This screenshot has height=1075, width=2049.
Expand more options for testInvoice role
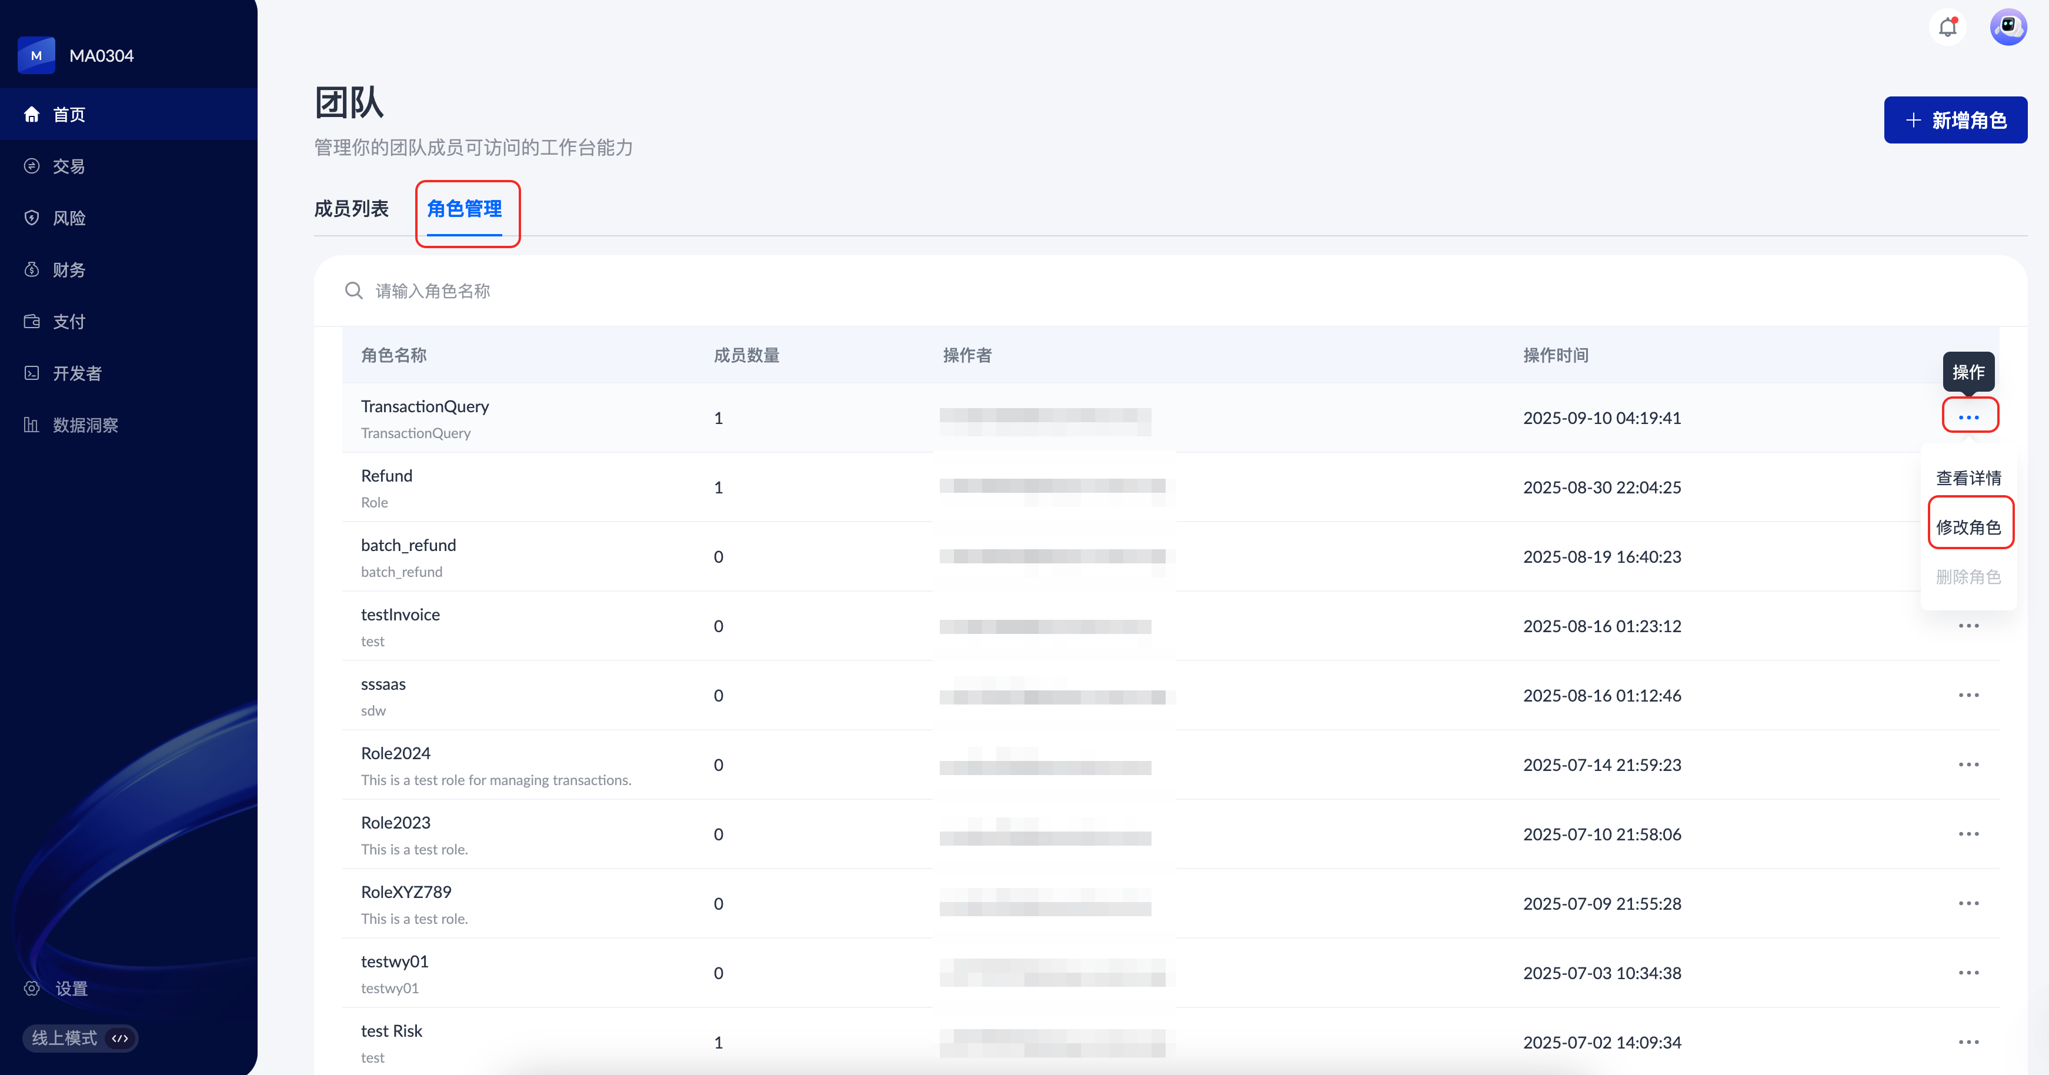(1968, 626)
